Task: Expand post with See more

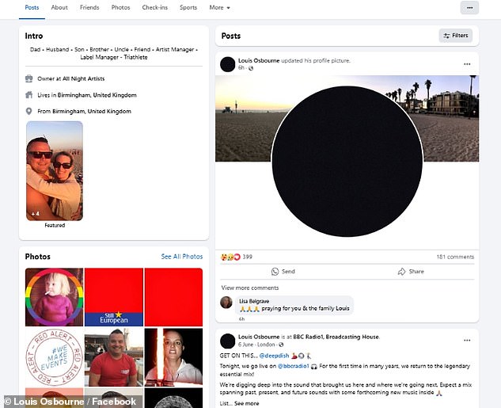Action: coord(247,403)
